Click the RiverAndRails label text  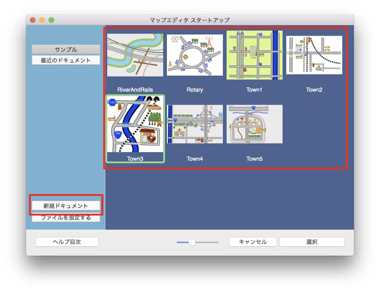pyautogui.click(x=135, y=90)
